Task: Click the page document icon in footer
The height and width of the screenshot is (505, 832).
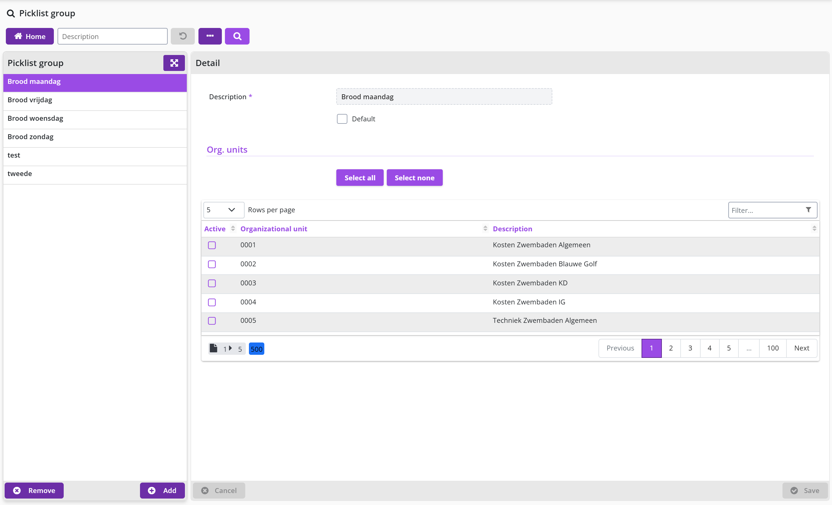Action: (x=214, y=348)
